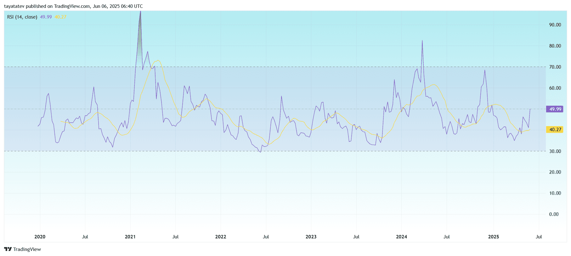Click the 90.00 axis label
The height and width of the screenshot is (256, 571).
pos(555,25)
